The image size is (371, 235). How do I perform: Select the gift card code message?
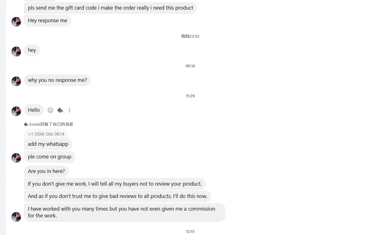pos(110,8)
